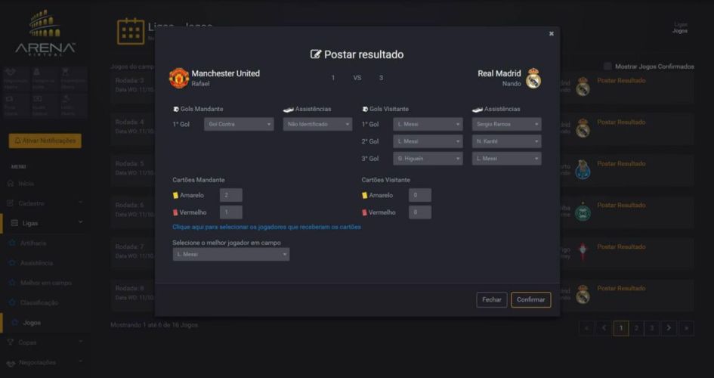
Task: Open the Classificação sidebar item
Action: tap(39, 303)
